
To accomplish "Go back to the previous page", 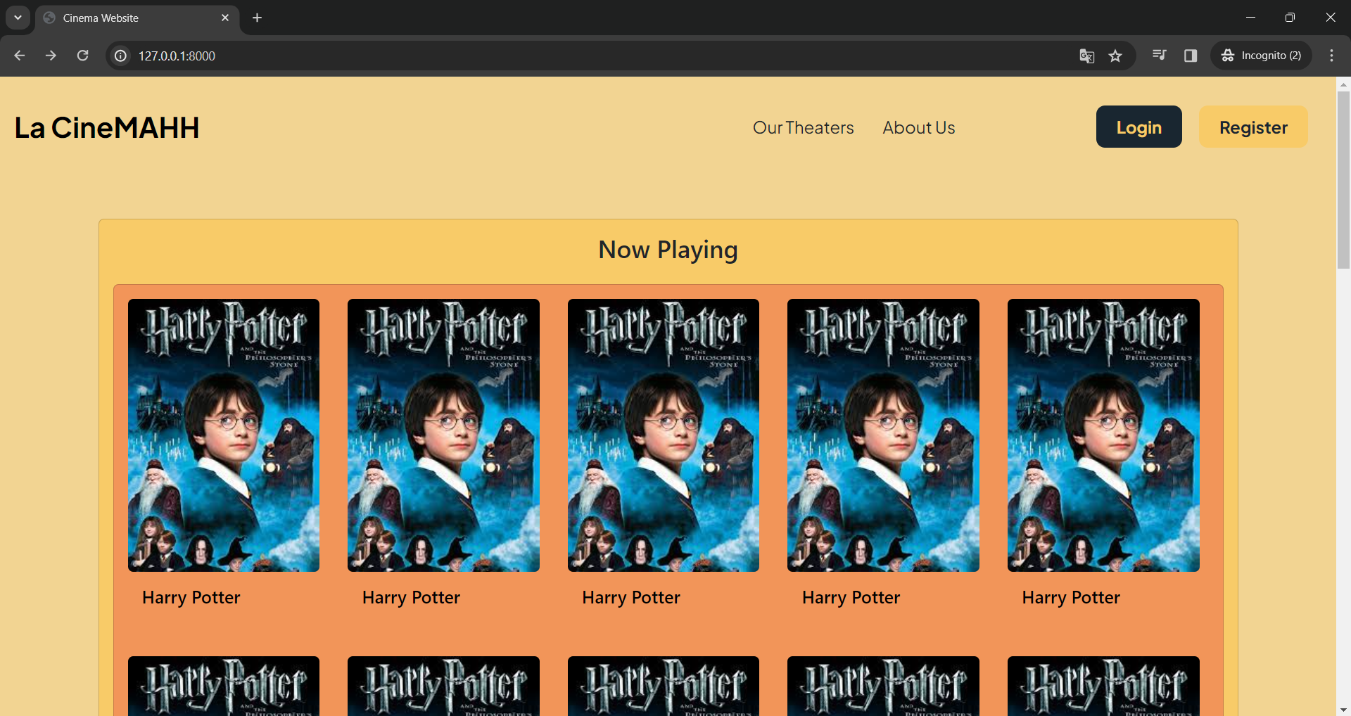I will pos(19,56).
